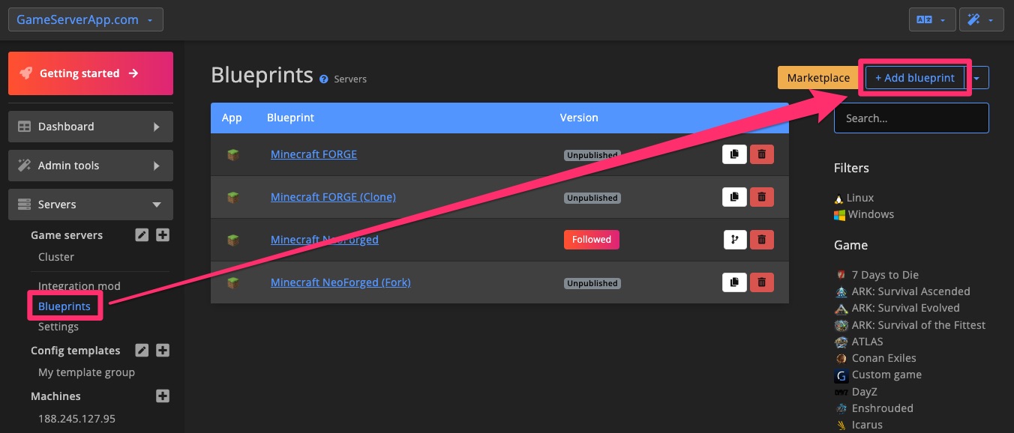Viewport: 1014px width, 433px height.
Task: Click edit pencil icon beside Game servers
Action: [x=142, y=235]
